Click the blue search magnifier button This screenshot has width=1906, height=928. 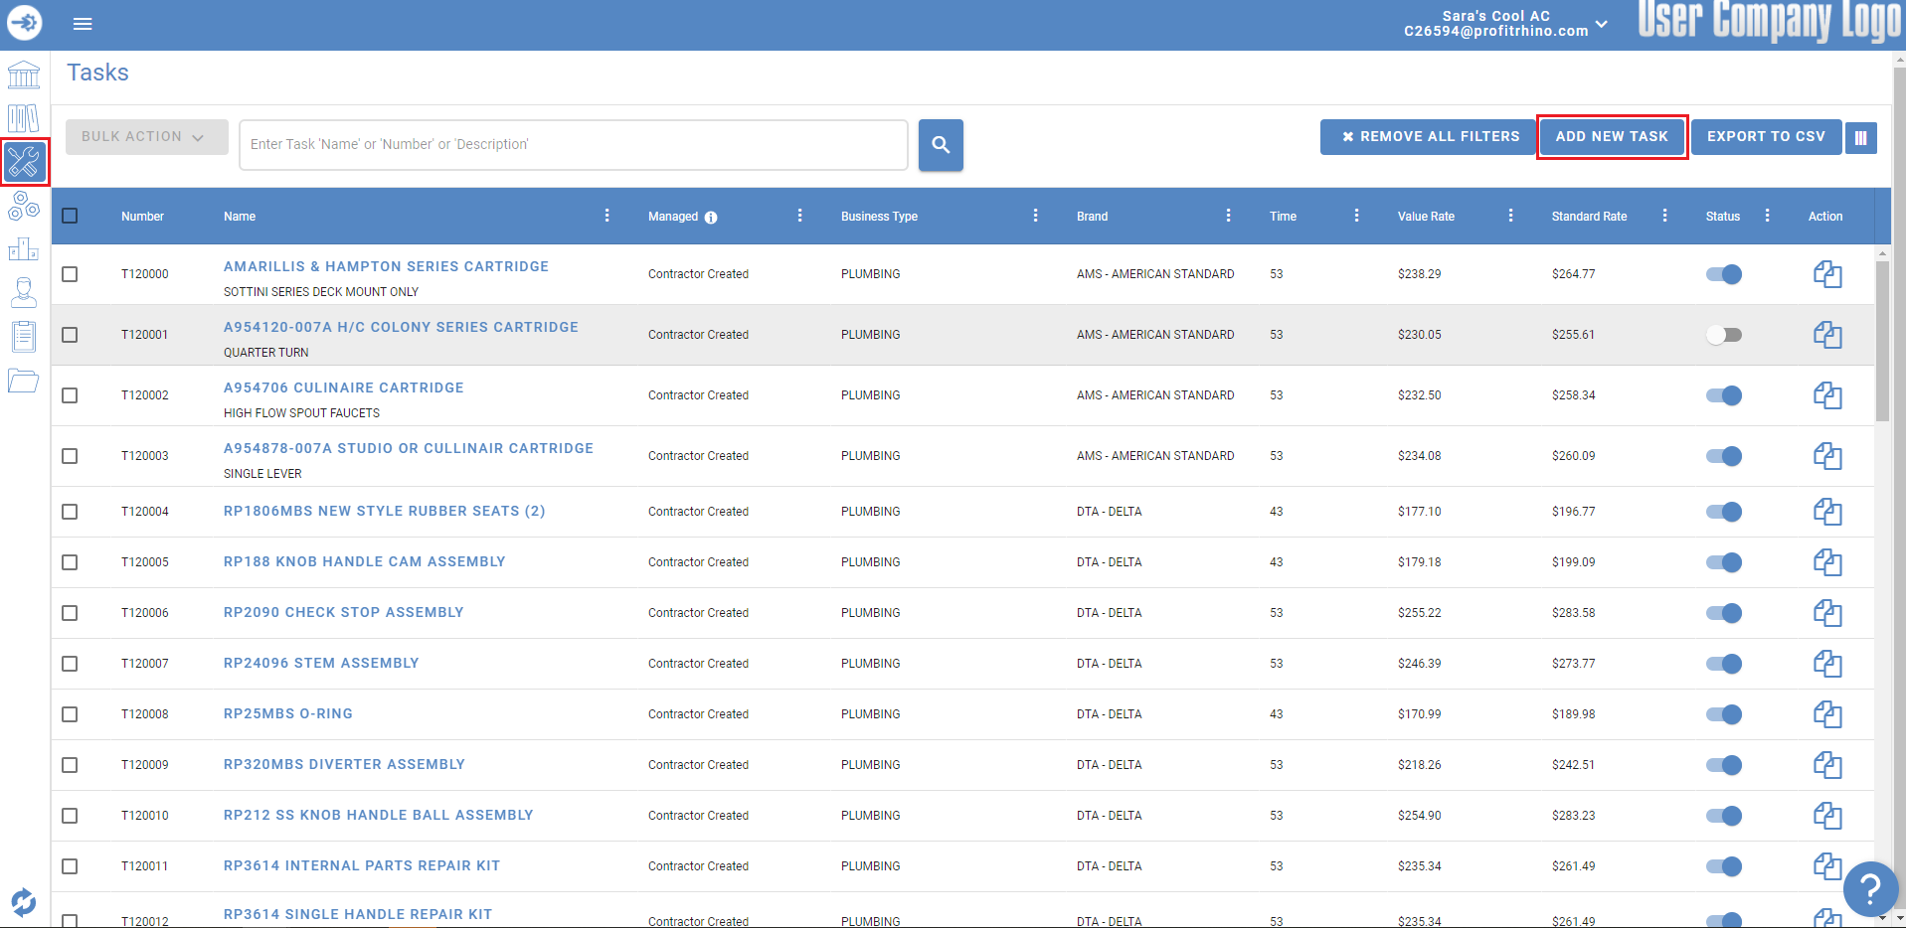[x=940, y=145]
